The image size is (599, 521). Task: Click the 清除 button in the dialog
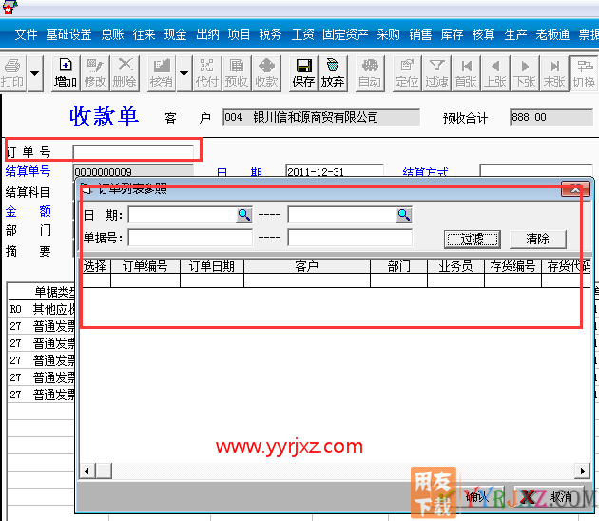pyautogui.click(x=538, y=240)
